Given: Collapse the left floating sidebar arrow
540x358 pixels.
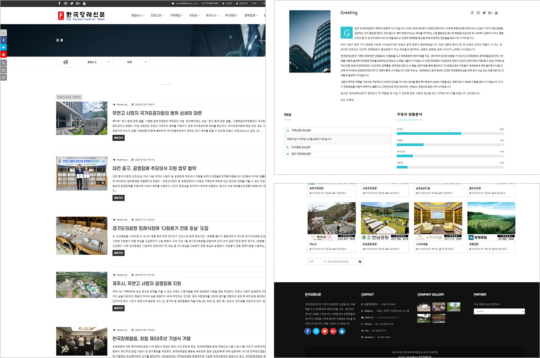Looking at the screenshot, I should (3, 33).
